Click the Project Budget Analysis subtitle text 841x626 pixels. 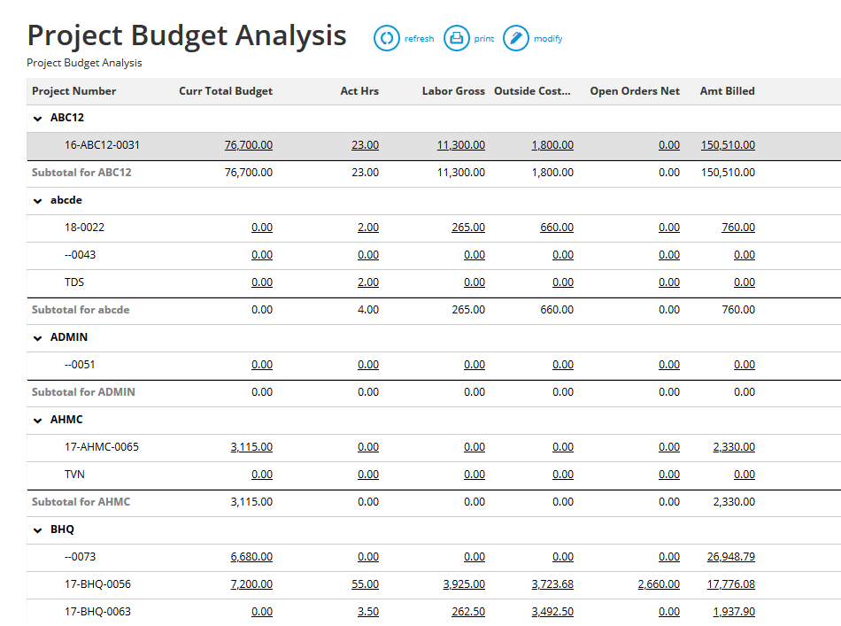click(x=84, y=63)
